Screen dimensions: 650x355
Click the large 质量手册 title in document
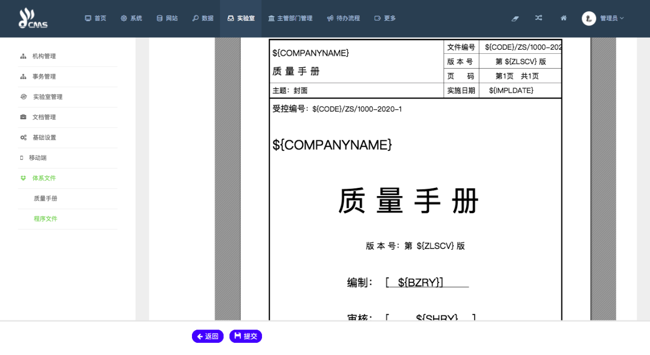(409, 201)
